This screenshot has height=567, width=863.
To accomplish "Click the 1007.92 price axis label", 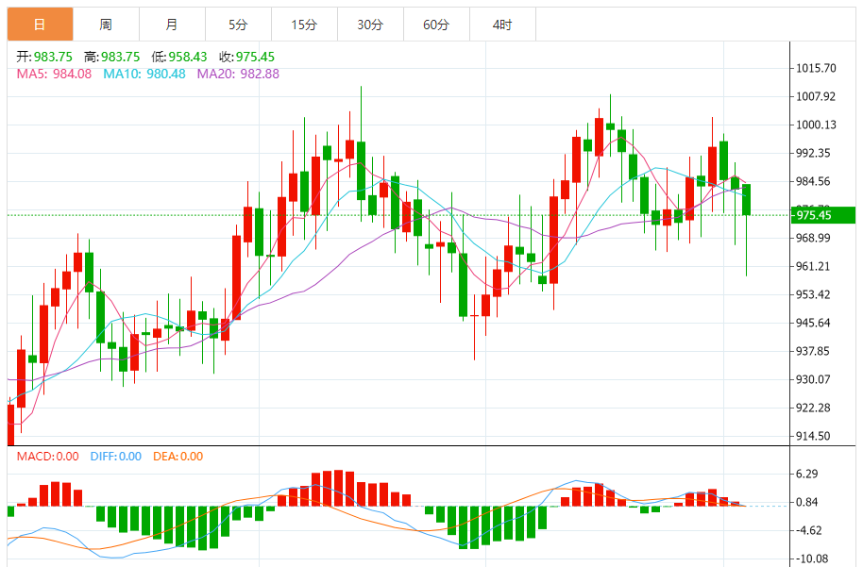I will tap(816, 97).
